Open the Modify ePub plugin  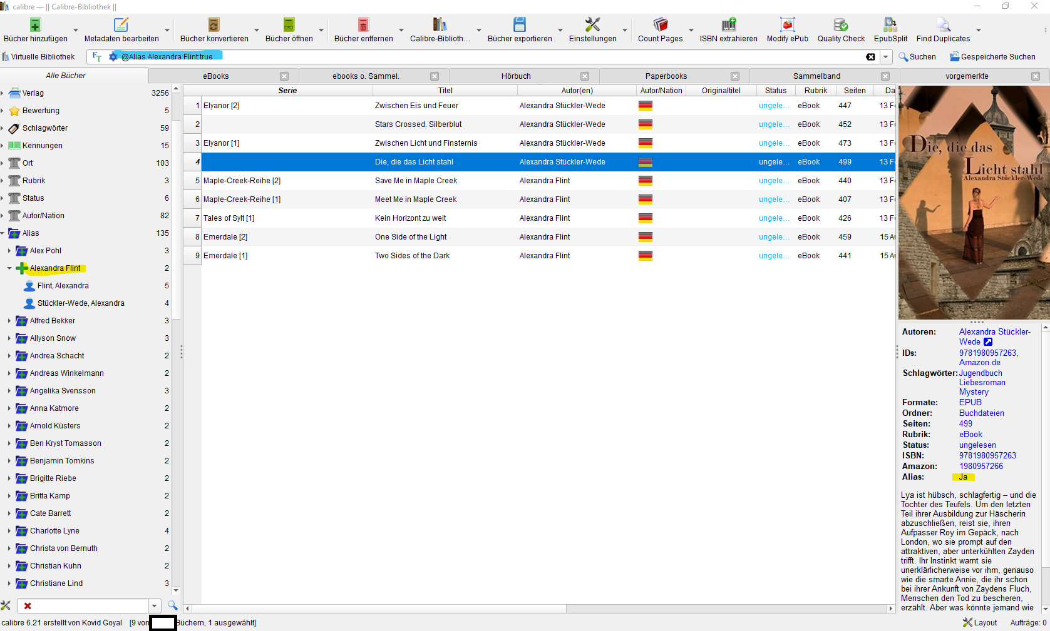[787, 25]
